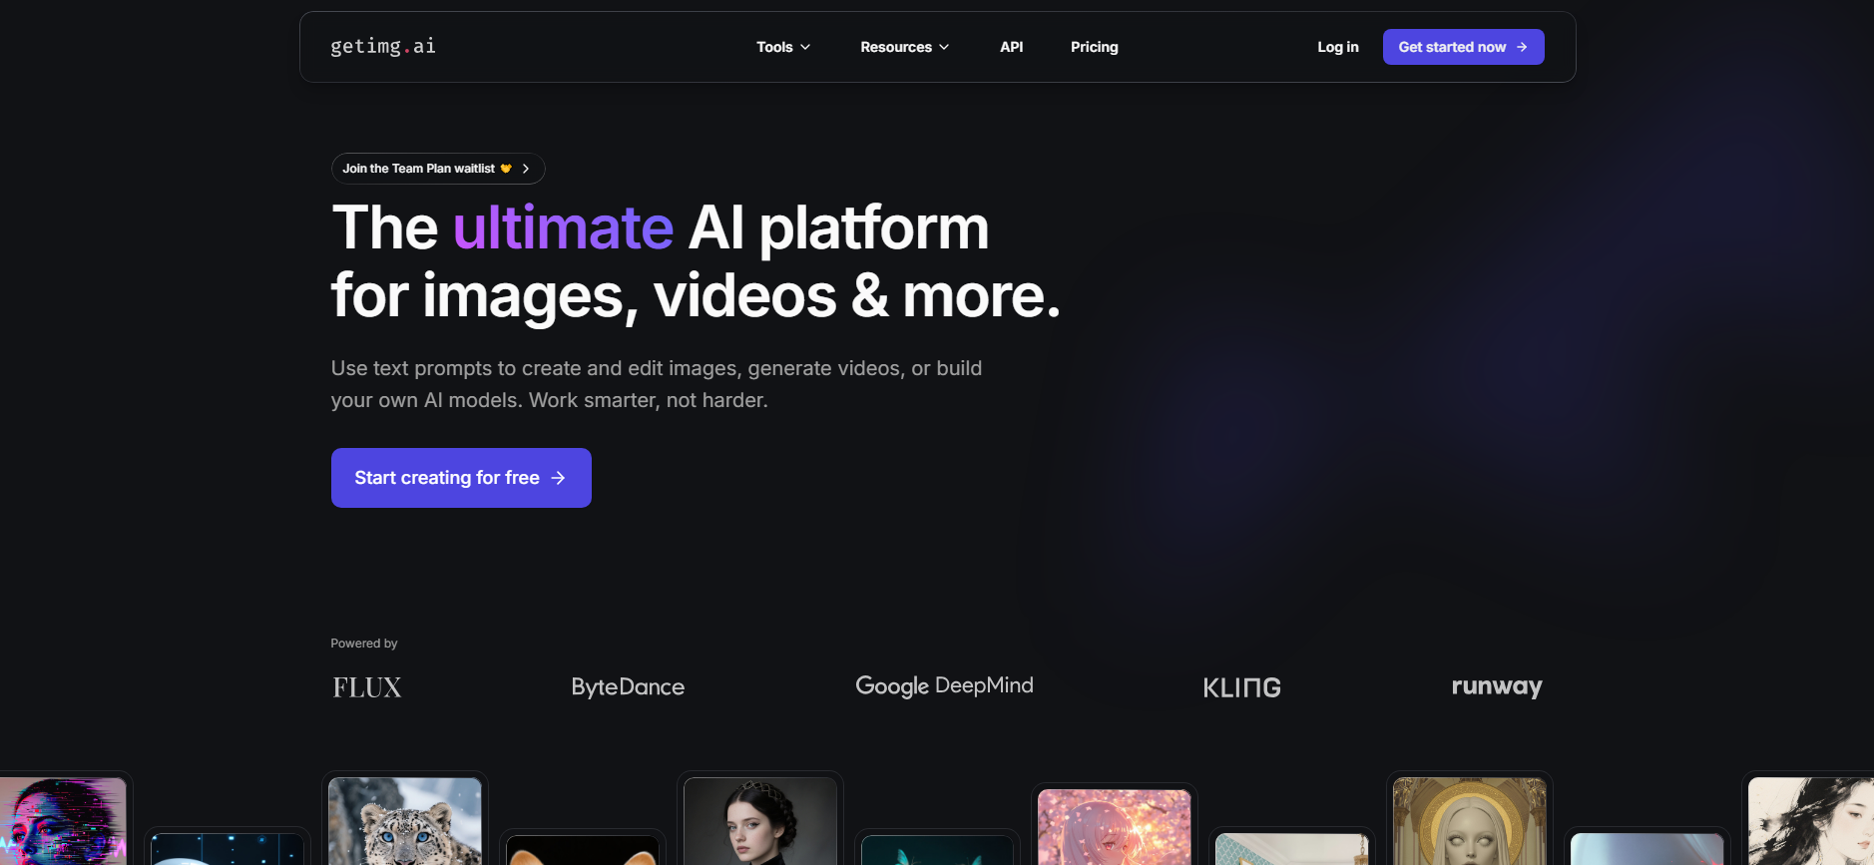Click the FLUX logo
Image resolution: width=1874 pixels, height=865 pixels.
click(367, 687)
